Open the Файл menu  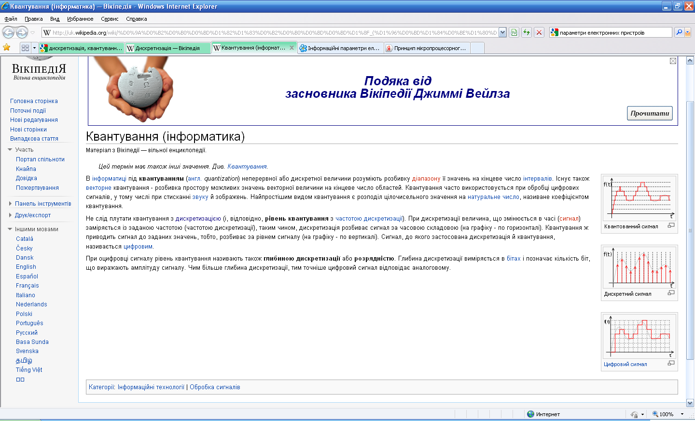tap(11, 19)
